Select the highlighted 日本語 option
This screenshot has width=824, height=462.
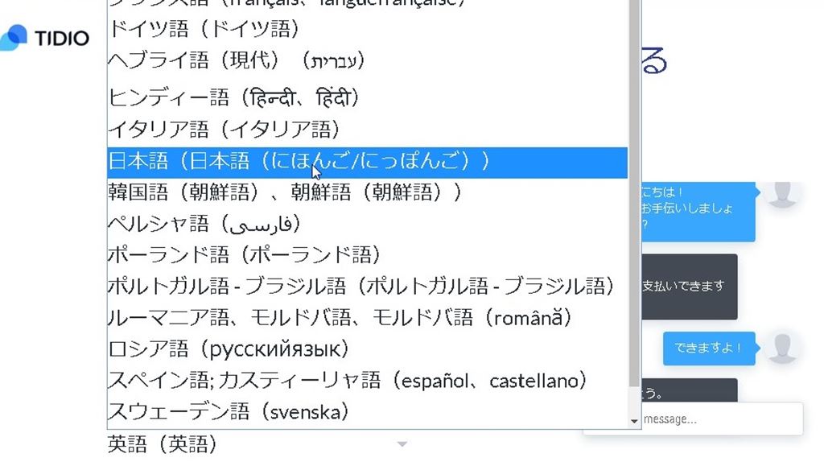tap(298, 162)
